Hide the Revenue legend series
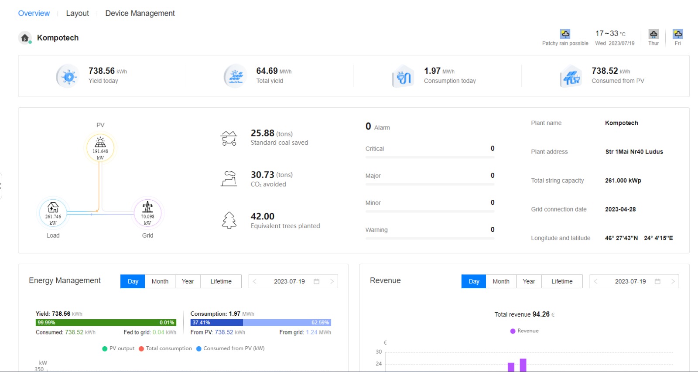 click(x=524, y=331)
